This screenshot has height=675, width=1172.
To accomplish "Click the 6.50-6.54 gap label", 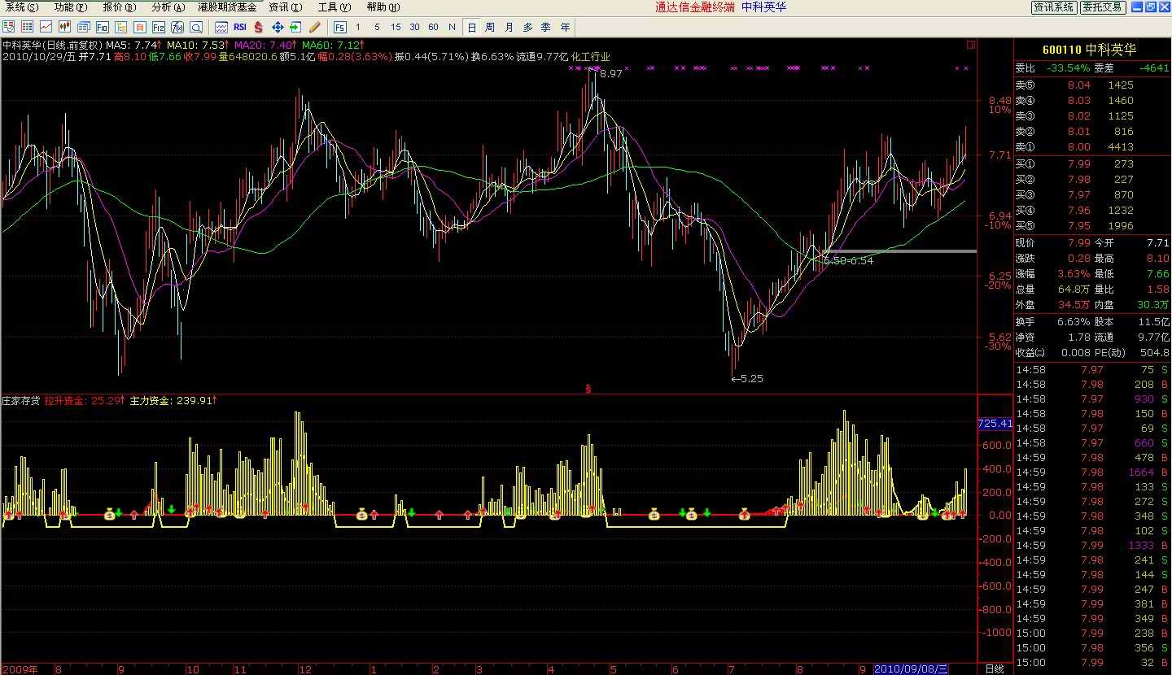I will coord(848,260).
